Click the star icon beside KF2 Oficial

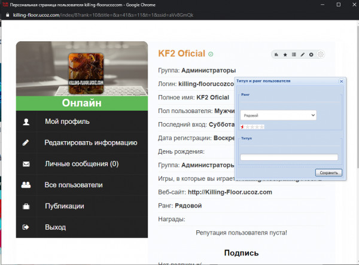point(285,54)
